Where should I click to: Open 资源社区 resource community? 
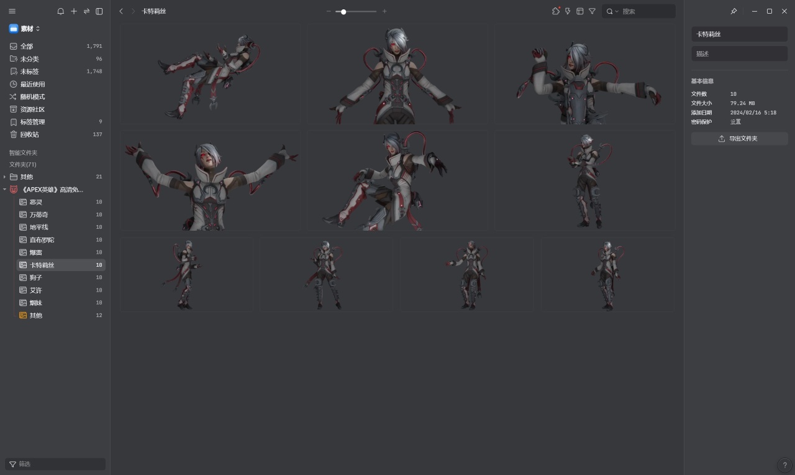[55, 109]
